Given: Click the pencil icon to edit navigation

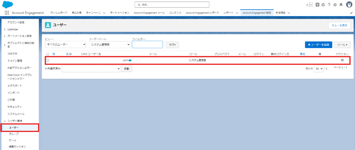Looking at the screenshot, I should coord(351,13).
